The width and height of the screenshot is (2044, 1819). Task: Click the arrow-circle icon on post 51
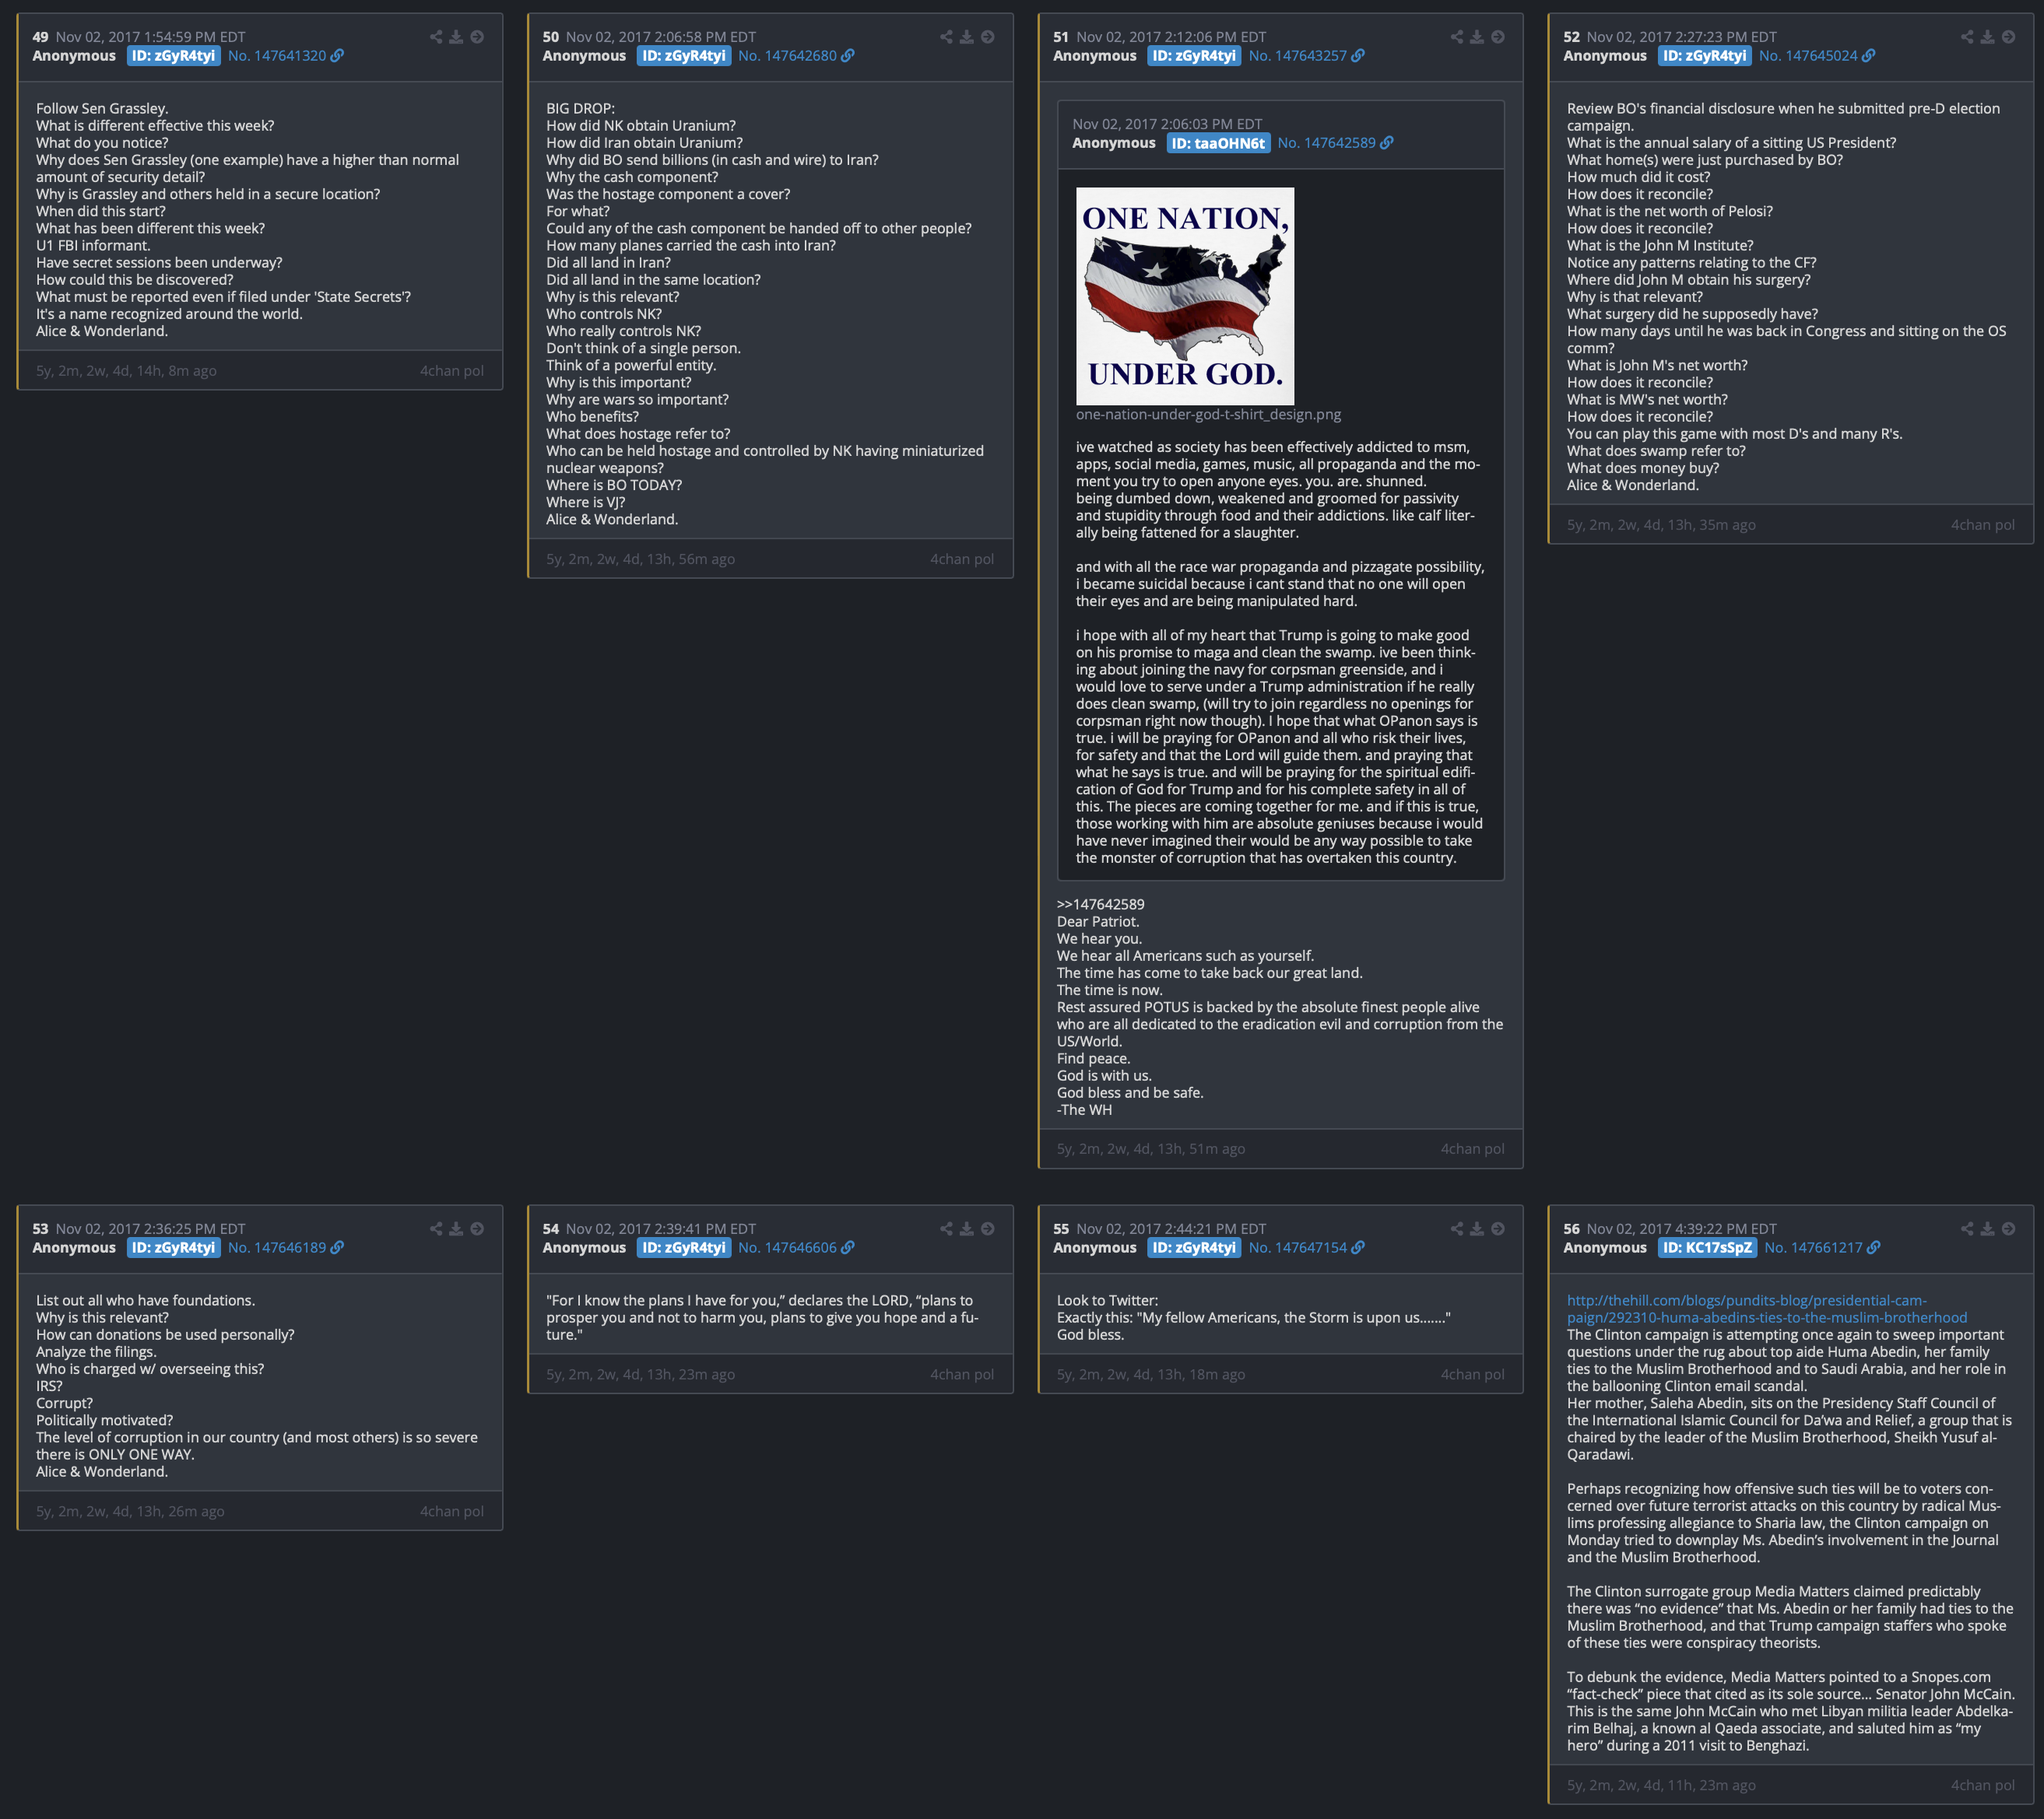[1498, 37]
